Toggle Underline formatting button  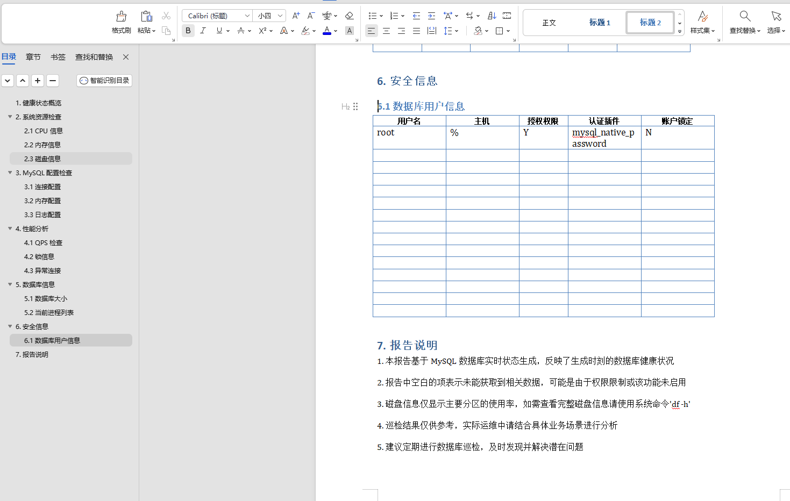(219, 31)
